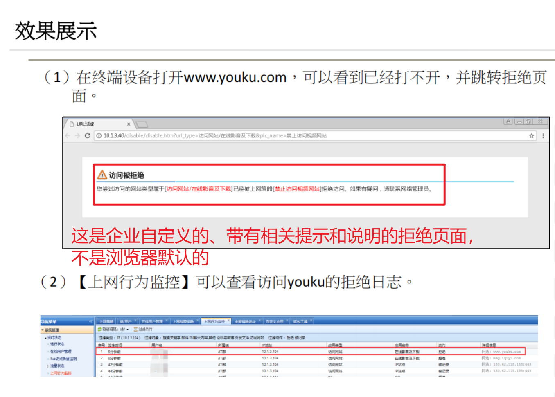Open Web访问质量监测 in navigation tree
The height and width of the screenshot is (397, 555).
tap(63, 359)
